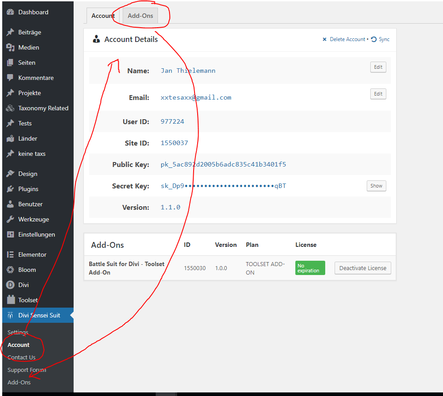
Task: Click the Account Details person icon
Action: [x=96, y=39]
